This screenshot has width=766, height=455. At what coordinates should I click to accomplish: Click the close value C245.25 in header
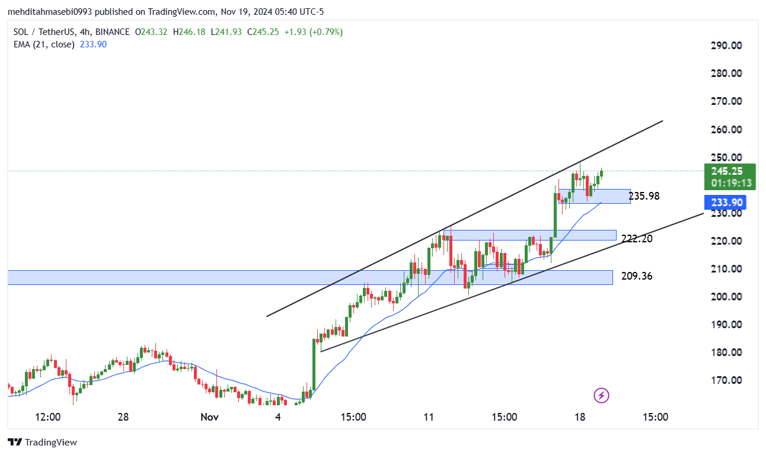coord(263,32)
